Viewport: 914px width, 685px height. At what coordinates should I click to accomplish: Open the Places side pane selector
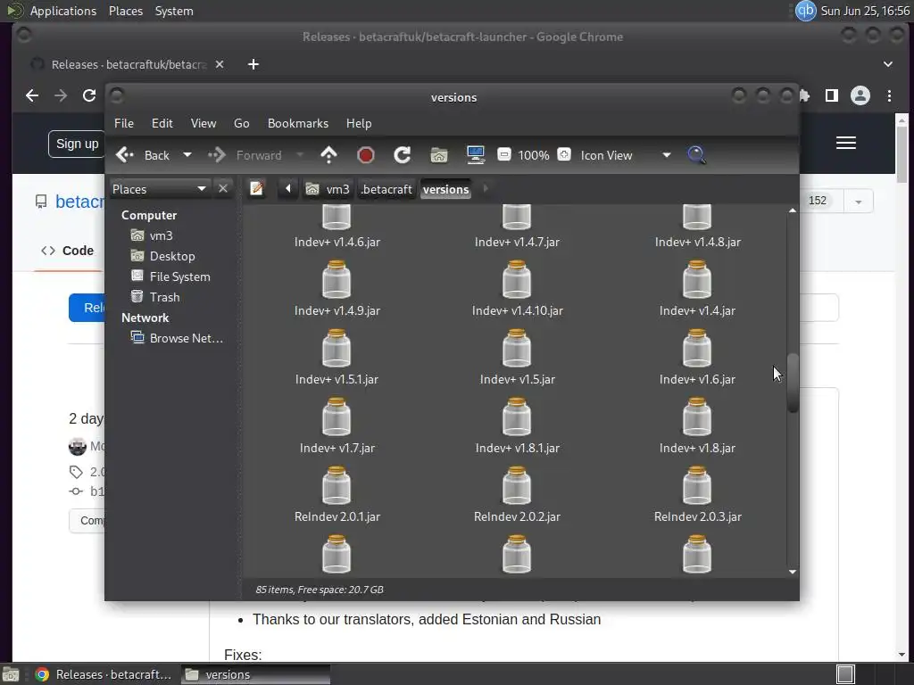click(x=159, y=189)
